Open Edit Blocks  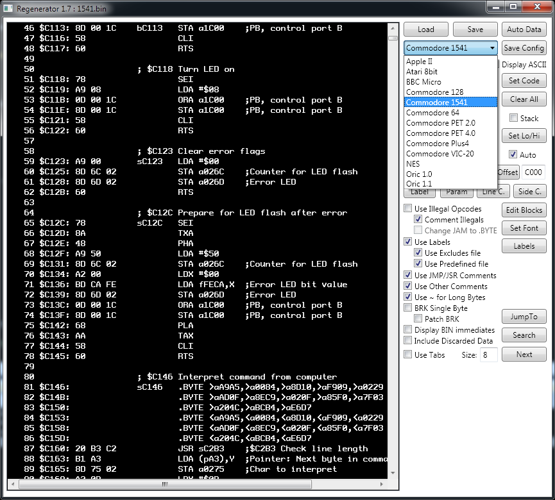point(524,210)
